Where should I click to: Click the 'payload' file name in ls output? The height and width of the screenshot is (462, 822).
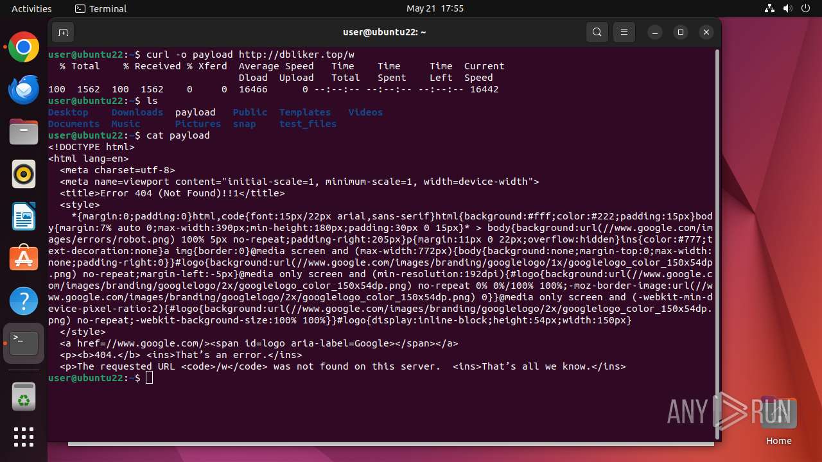[x=195, y=112]
